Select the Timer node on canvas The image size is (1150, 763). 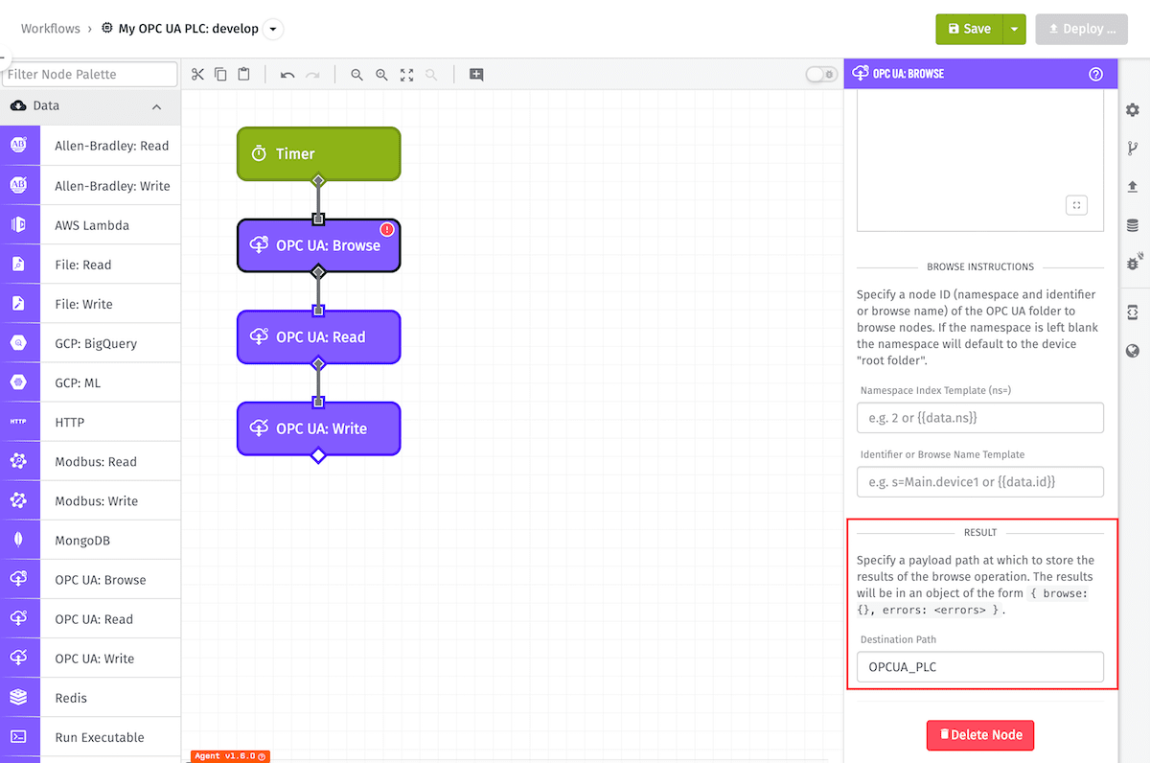pyautogui.click(x=319, y=153)
